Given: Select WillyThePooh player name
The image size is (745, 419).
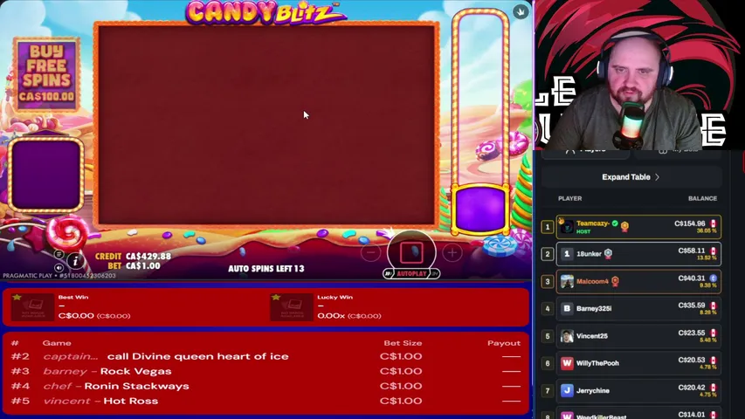Looking at the screenshot, I should point(597,363).
